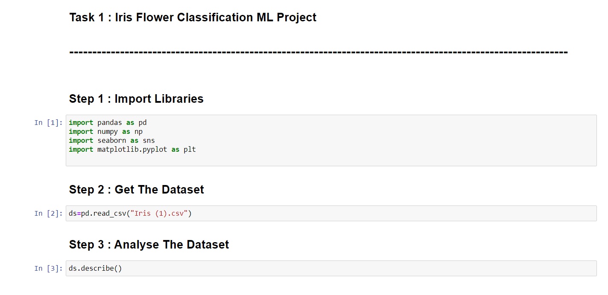Select the Step 1 Import Libraries heading
The height and width of the screenshot is (295, 608).
136,99
